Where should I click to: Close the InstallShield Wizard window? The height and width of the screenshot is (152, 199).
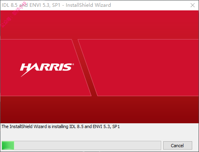click(x=193, y=5)
